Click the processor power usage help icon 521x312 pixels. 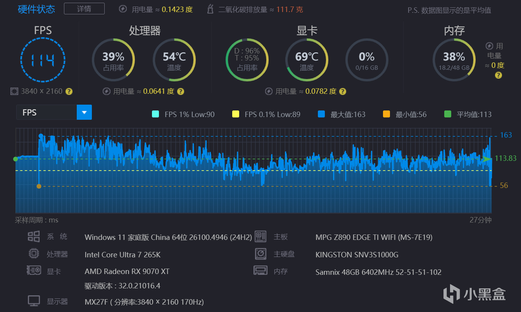181,91
